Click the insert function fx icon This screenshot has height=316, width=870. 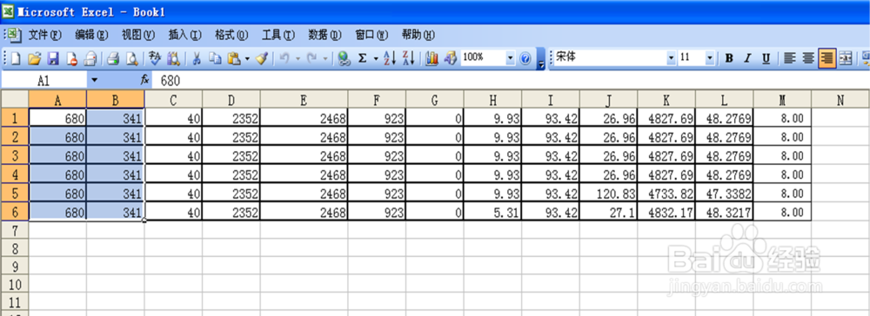point(145,80)
